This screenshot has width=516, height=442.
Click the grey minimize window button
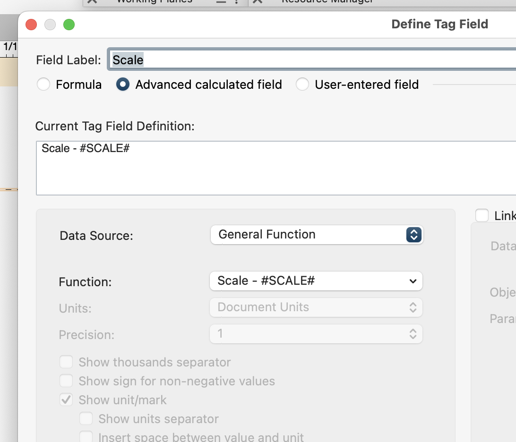tap(50, 25)
